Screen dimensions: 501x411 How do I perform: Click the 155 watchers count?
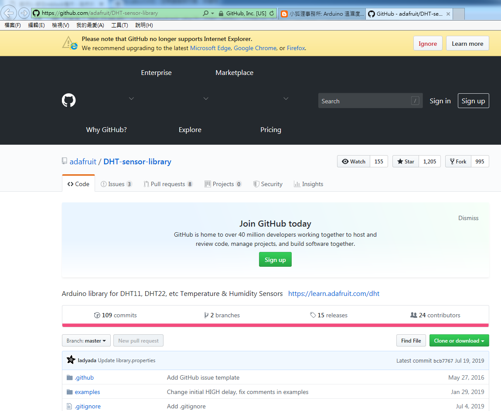379,161
